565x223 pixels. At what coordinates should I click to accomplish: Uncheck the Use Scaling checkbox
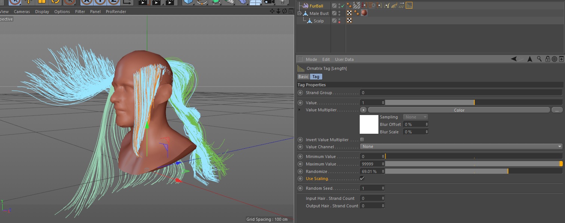362,179
